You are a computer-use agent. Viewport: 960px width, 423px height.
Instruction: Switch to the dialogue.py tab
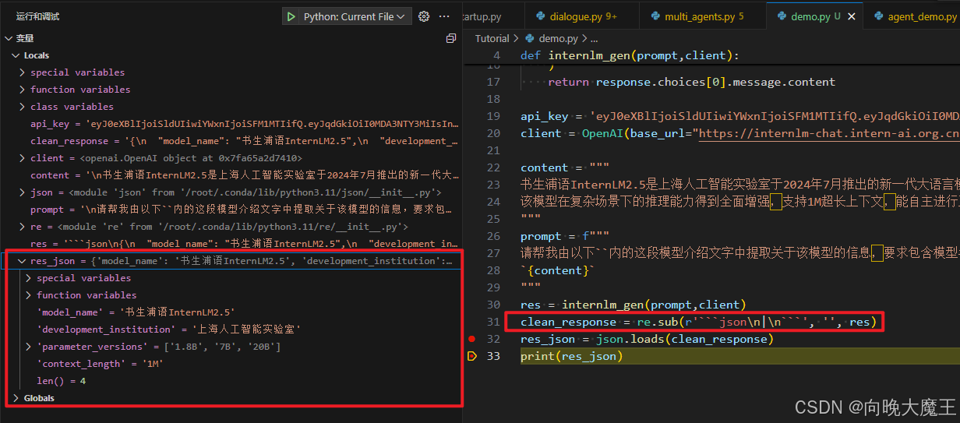tap(583, 16)
